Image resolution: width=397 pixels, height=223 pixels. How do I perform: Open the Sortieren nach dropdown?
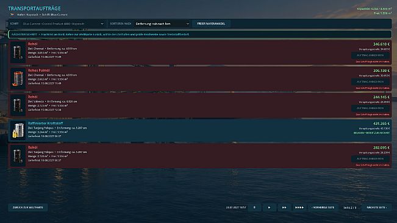coord(162,24)
